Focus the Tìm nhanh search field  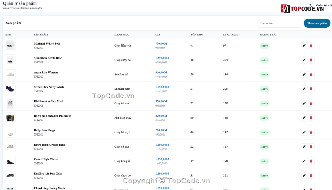pos(280,23)
